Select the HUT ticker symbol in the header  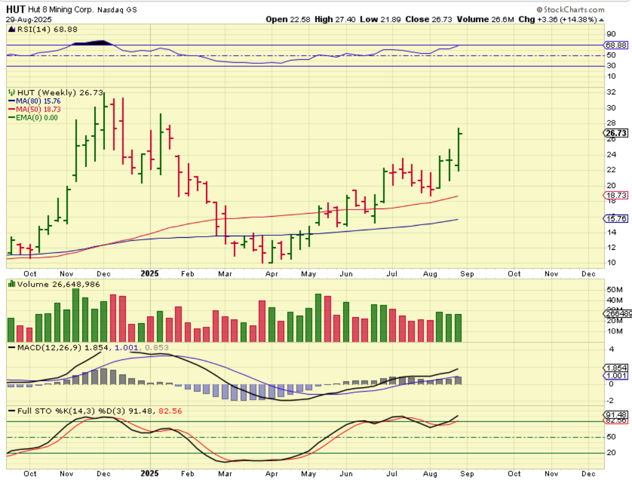click(x=16, y=9)
